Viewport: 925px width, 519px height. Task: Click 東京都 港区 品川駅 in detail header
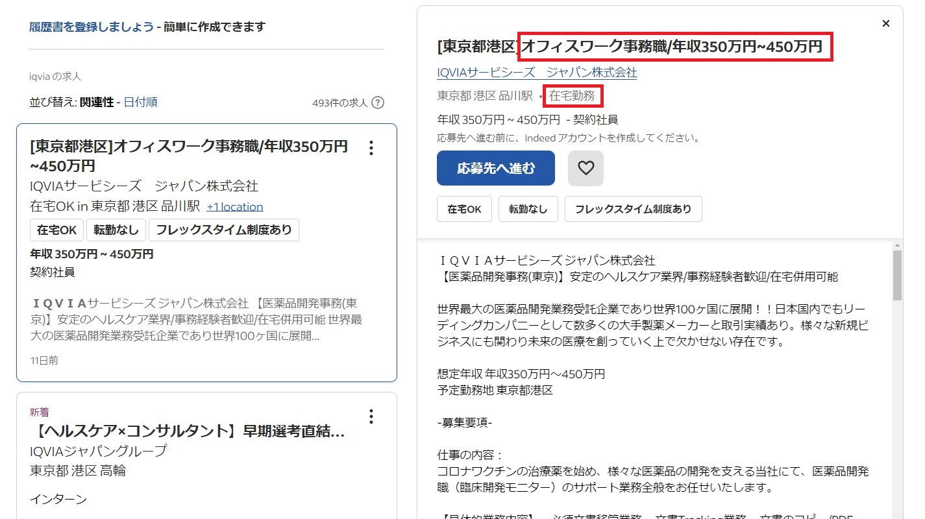click(485, 96)
